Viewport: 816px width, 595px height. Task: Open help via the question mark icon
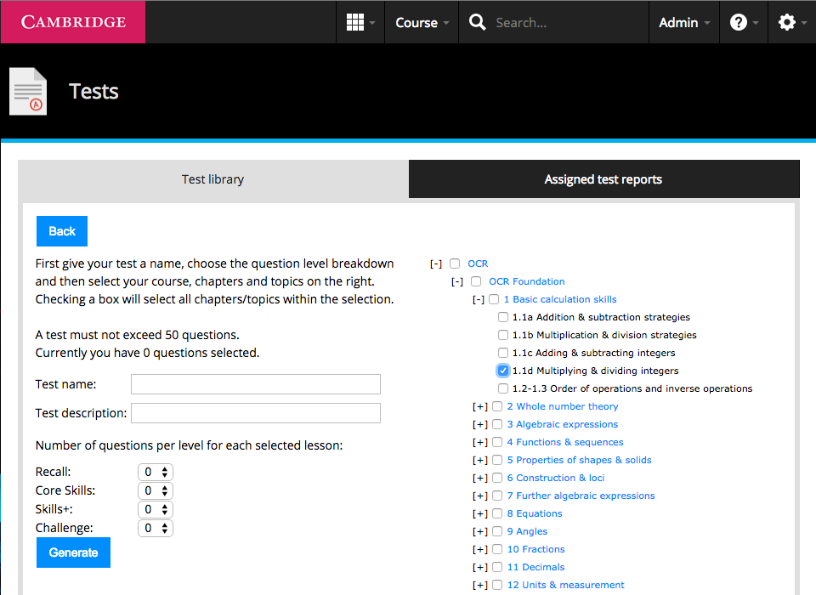(739, 21)
